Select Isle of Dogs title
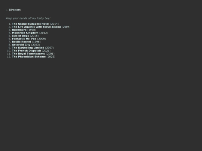 (x=21, y=36)
